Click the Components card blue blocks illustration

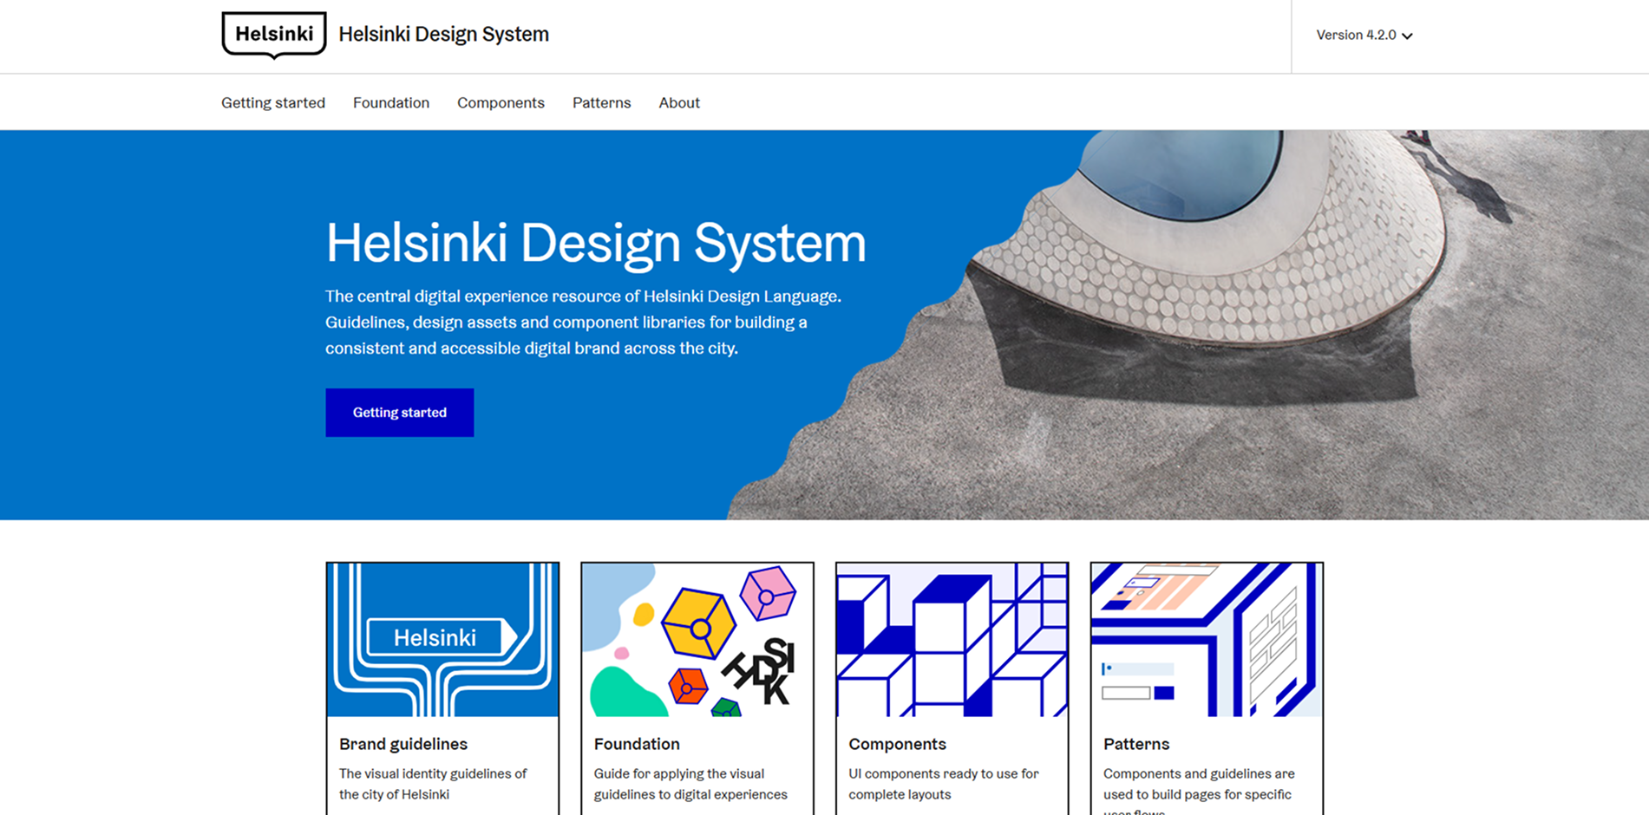coord(952,640)
